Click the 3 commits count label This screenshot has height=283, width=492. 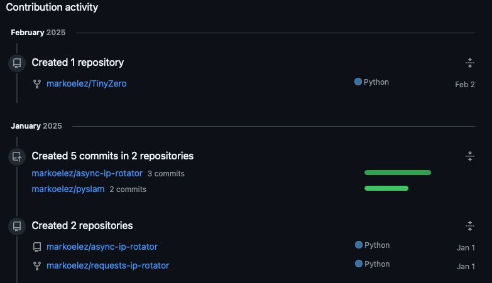pyautogui.click(x=166, y=174)
